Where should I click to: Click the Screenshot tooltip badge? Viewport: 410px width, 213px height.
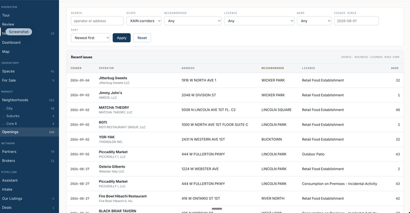(x=19, y=32)
